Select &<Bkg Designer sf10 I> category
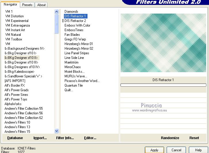Image resolution: width=209 pixels, height=153 pixels. [x=20, y=53]
